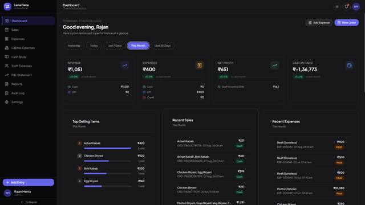
Task: Click the Recent Expenses heading
Action: [286, 121]
